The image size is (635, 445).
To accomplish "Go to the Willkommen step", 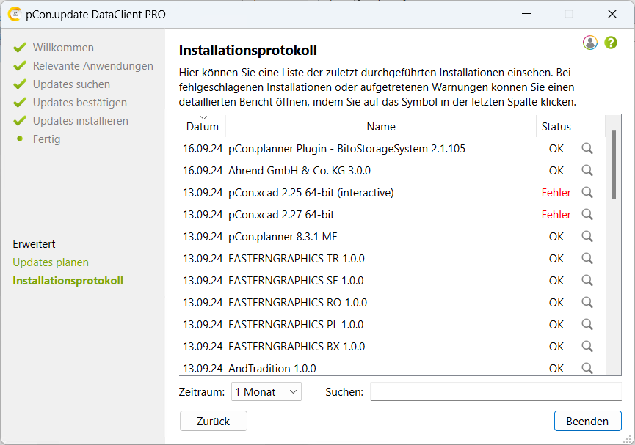I will point(63,48).
